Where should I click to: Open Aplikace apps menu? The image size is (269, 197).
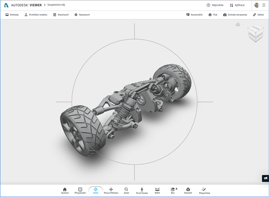point(237,5)
